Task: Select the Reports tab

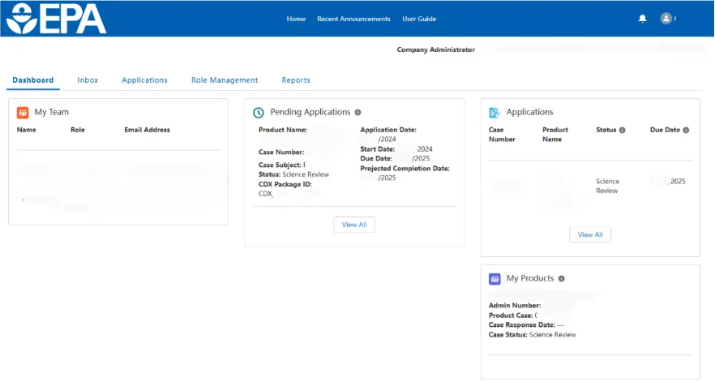Action: tap(296, 80)
